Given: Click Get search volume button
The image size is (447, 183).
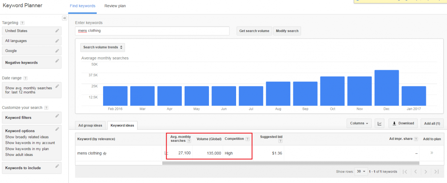Looking at the screenshot, I should pos(254,31).
